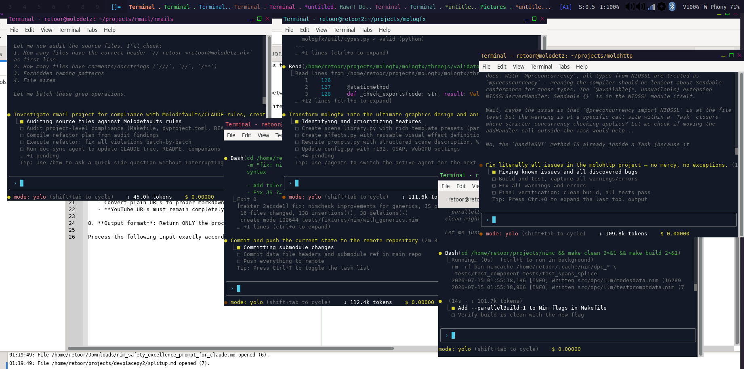The image size is (744, 369).
Task: Open Help menu in mologfx terminal
Action: coord(385,30)
